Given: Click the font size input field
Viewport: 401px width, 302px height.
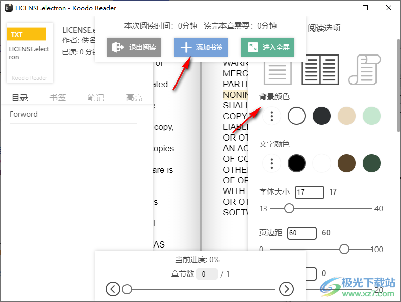Looking at the screenshot, I should coord(310,192).
